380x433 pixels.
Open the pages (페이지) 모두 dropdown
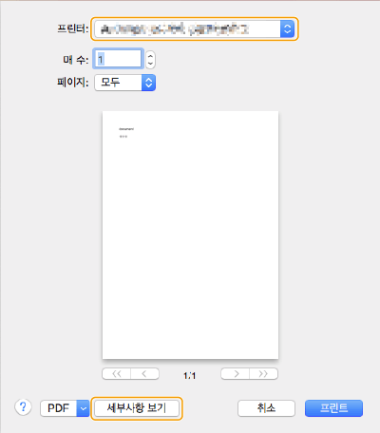[125, 83]
